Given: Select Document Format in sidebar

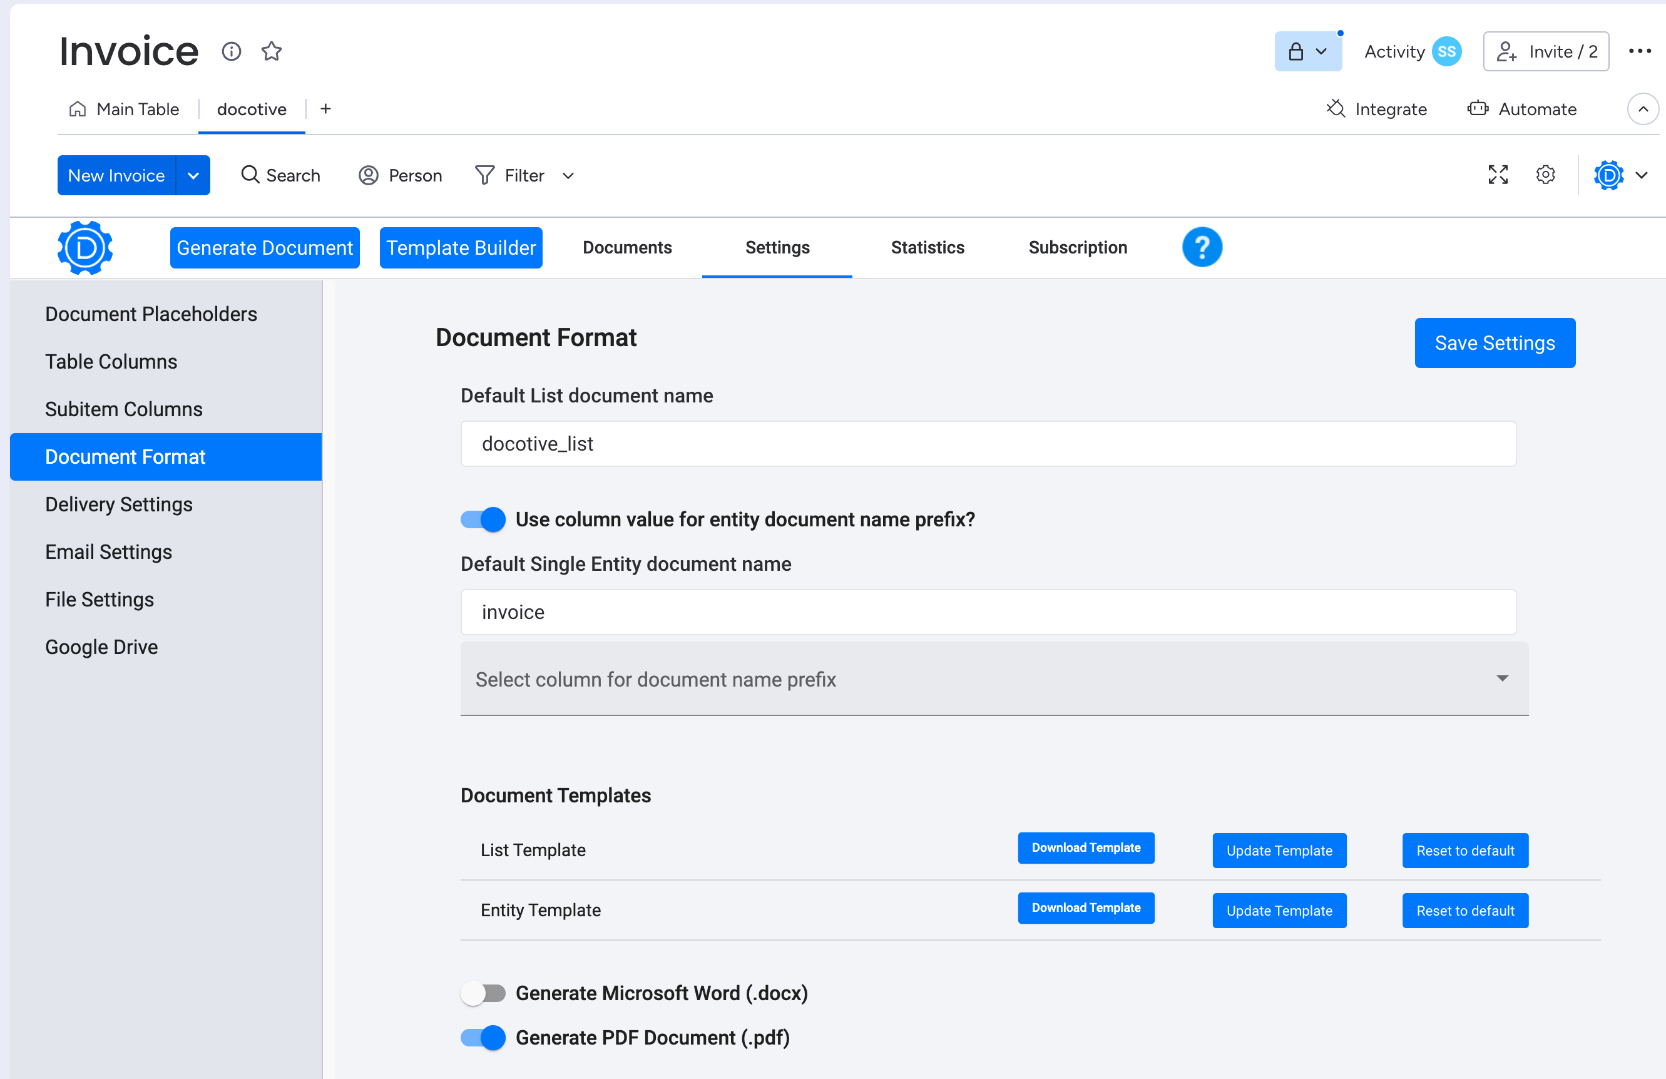Looking at the screenshot, I should coord(166,456).
